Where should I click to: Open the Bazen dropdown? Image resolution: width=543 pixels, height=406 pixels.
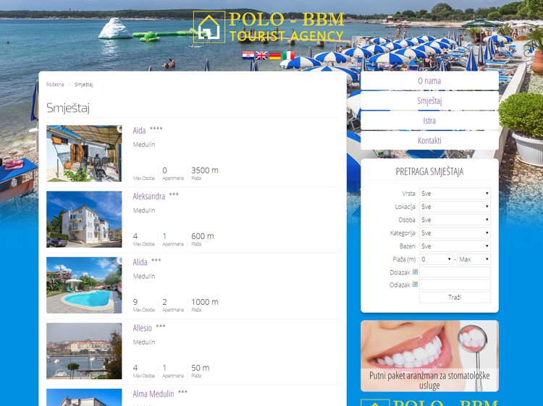tap(455, 246)
